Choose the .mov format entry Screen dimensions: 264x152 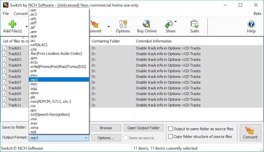(x=59, y=75)
